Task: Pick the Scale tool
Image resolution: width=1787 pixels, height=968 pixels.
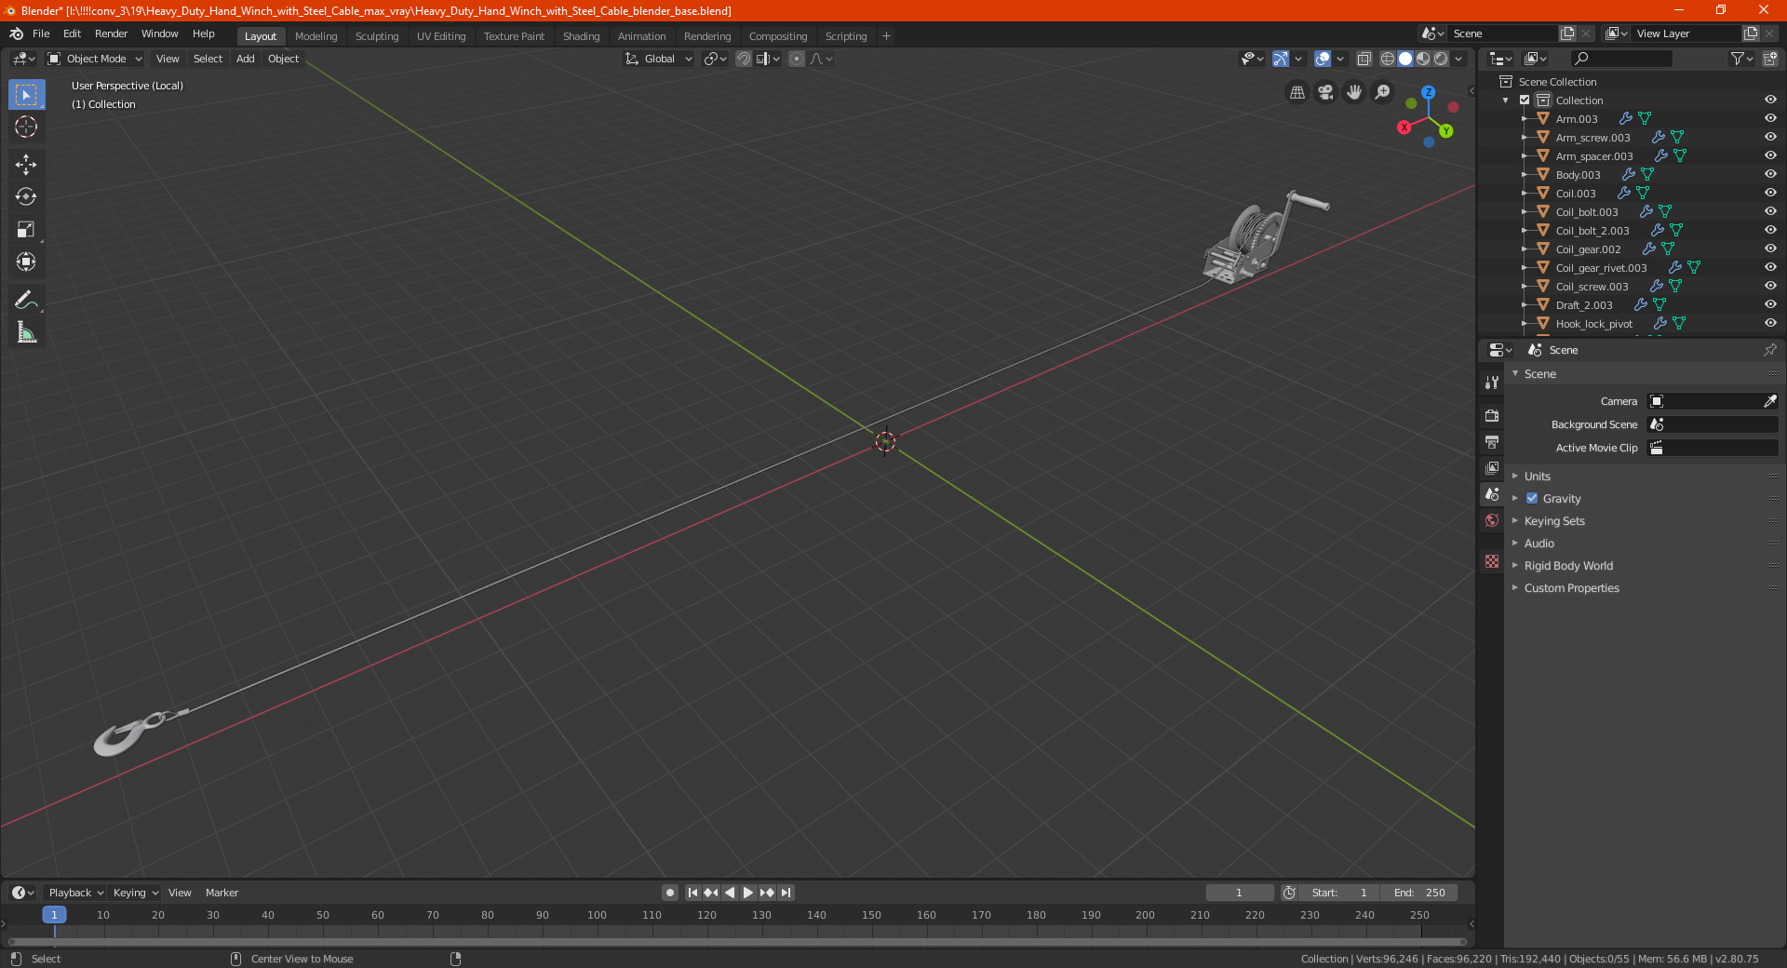Action: (26, 229)
